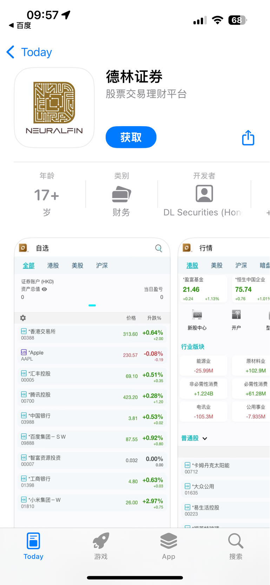
Task: Switch to Today tab in bottom bar
Action: 33,546
